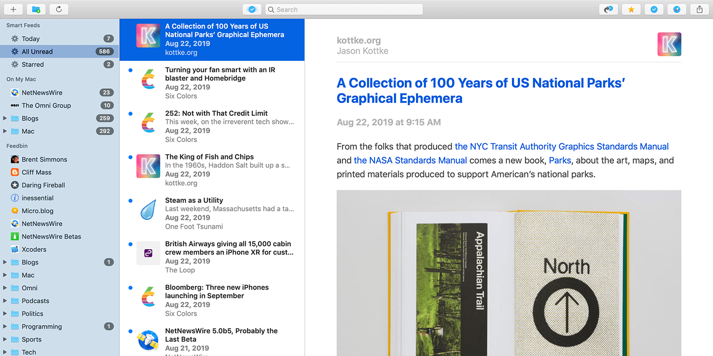Image resolution: width=713 pixels, height=356 pixels.
Task: Refresh all feeds with the reload icon
Action: click(59, 9)
